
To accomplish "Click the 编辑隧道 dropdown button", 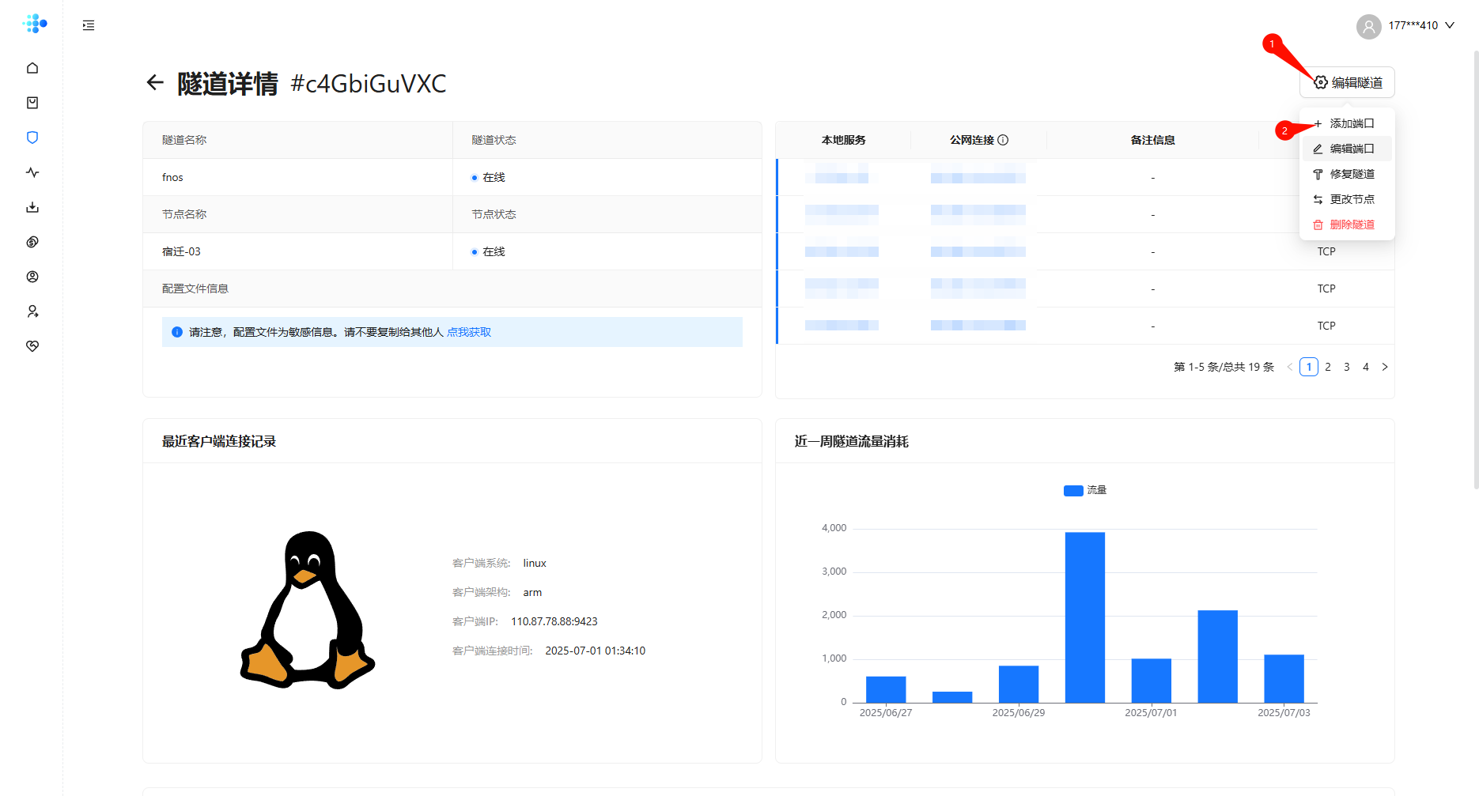I will [1347, 82].
